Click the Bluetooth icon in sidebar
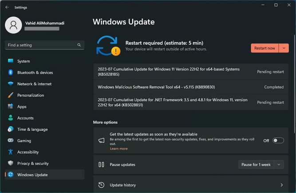The height and width of the screenshot is (193, 296). [x=11, y=72]
